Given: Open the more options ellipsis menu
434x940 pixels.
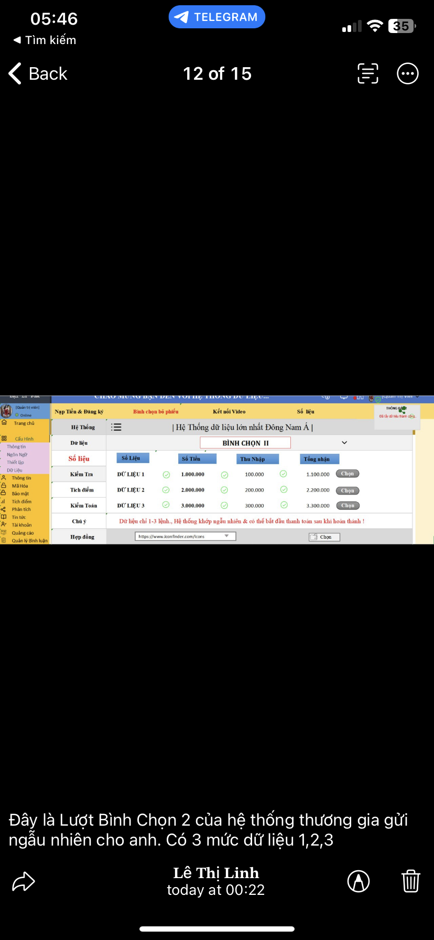Looking at the screenshot, I should [408, 73].
